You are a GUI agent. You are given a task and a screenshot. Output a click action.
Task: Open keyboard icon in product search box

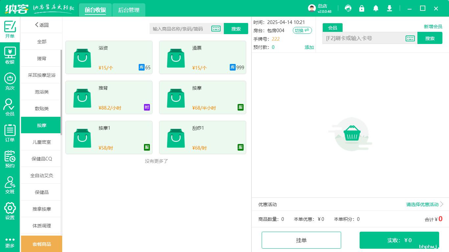pos(216,29)
